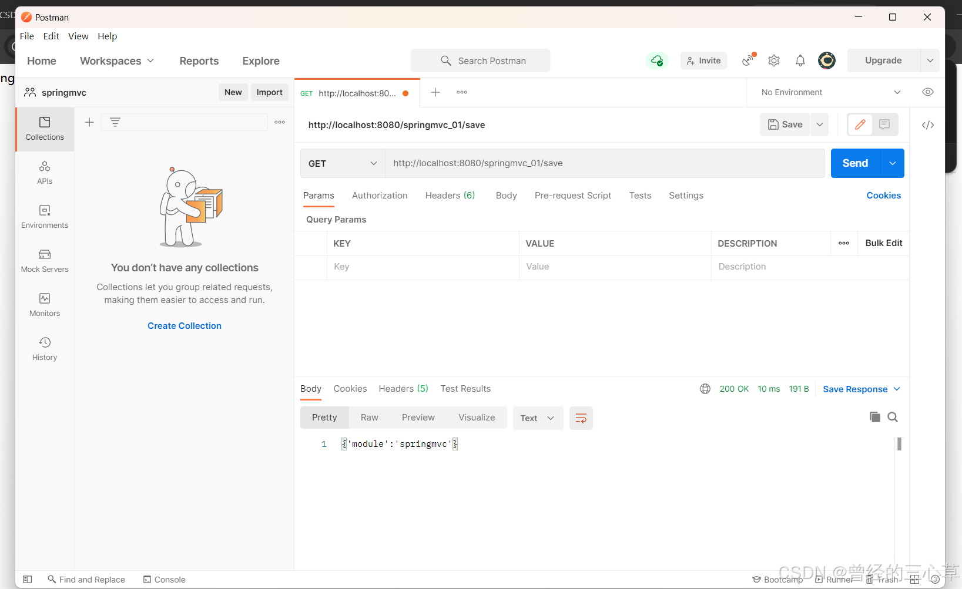Switch to response Headers (5) tab
This screenshot has height=589, width=962.
click(x=404, y=389)
